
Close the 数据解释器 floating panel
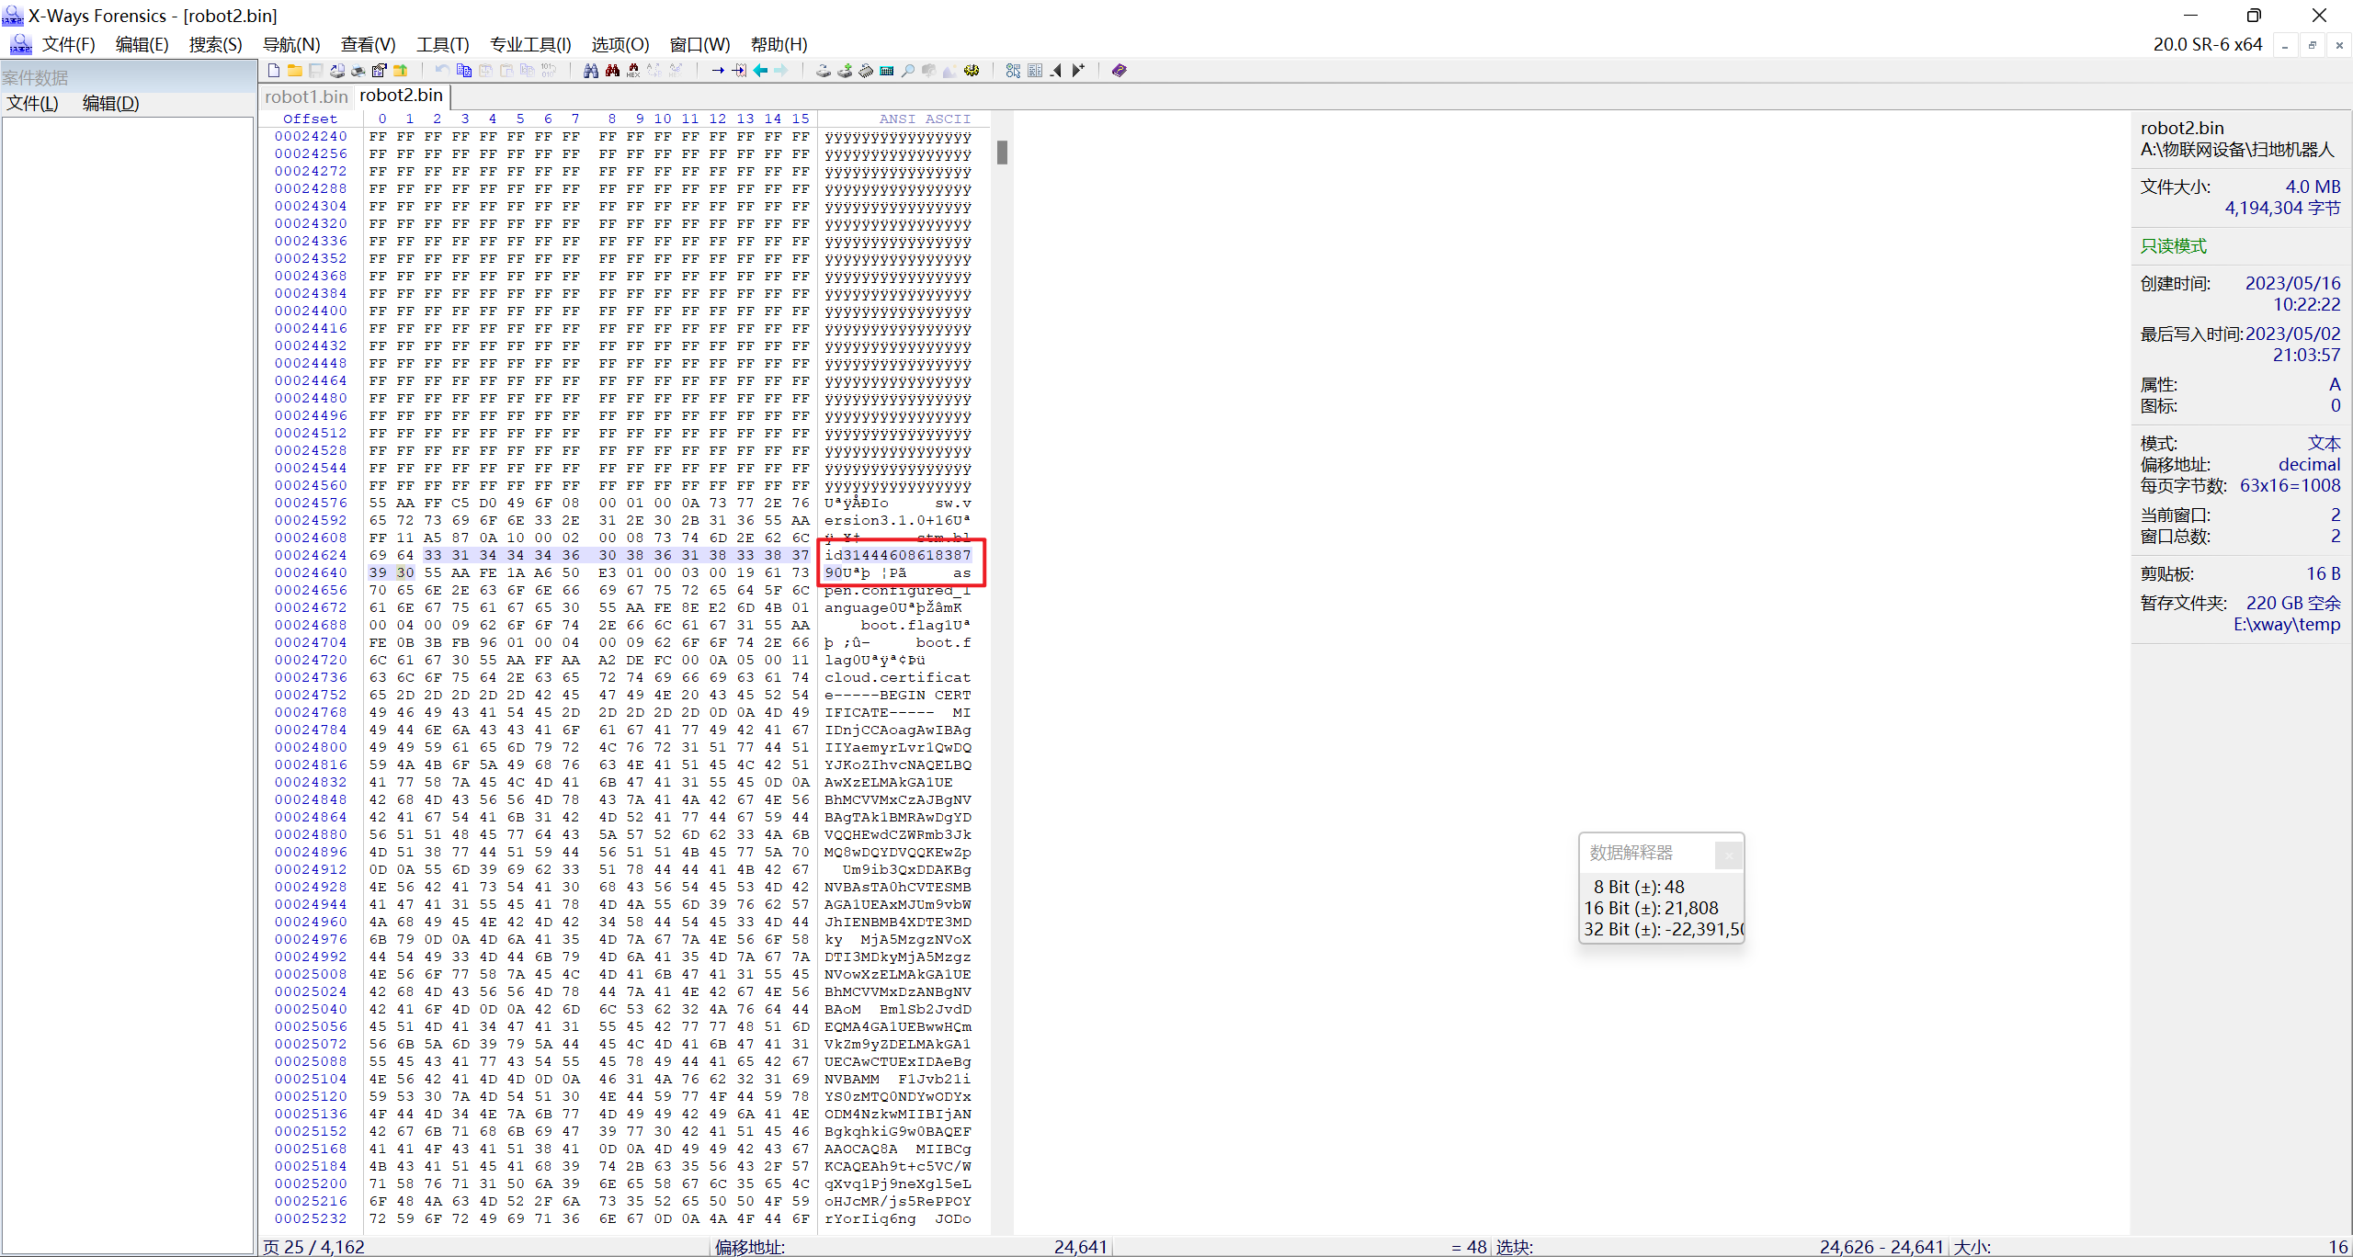tap(1728, 855)
